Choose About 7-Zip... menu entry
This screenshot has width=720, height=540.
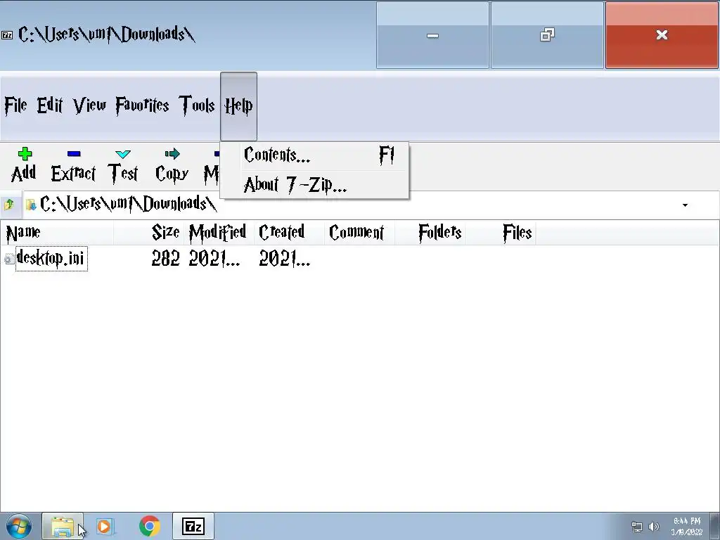click(314, 185)
